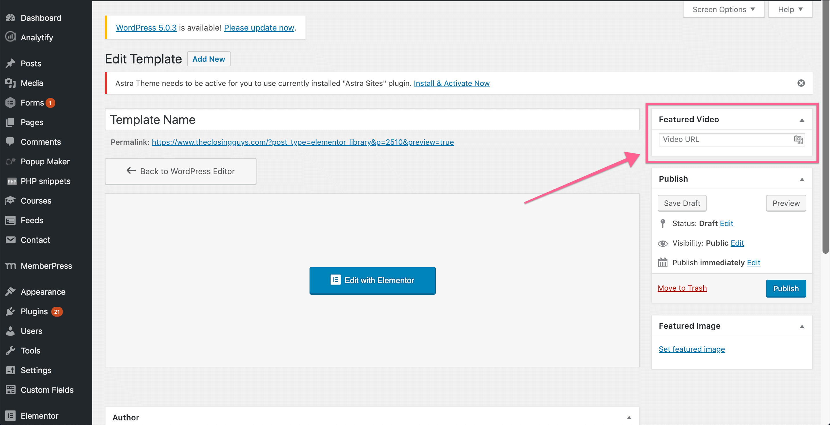The width and height of the screenshot is (830, 425).
Task: Click the PHP snippets icon
Action: tap(12, 181)
